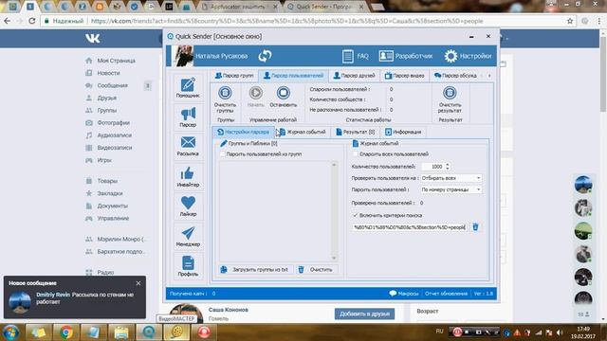Screen dimensions: 607x341
Task: Open Отчет обновления in status bar
Action: [446, 294]
